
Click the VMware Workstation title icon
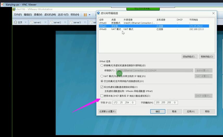[14, 9]
